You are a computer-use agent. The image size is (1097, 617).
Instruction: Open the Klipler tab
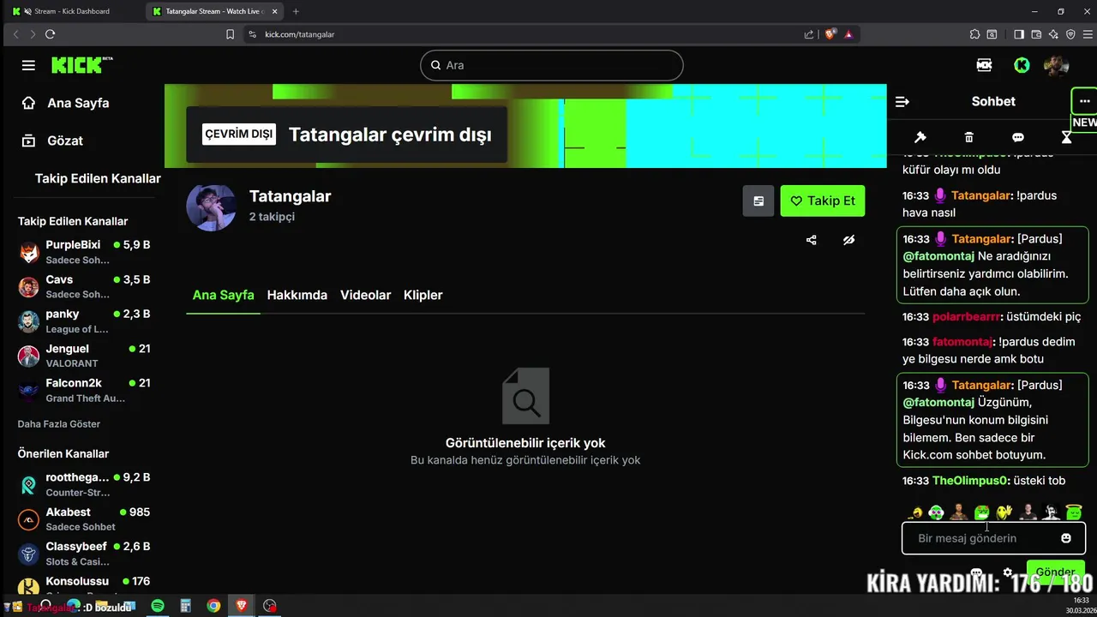click(x=423, y=295)
